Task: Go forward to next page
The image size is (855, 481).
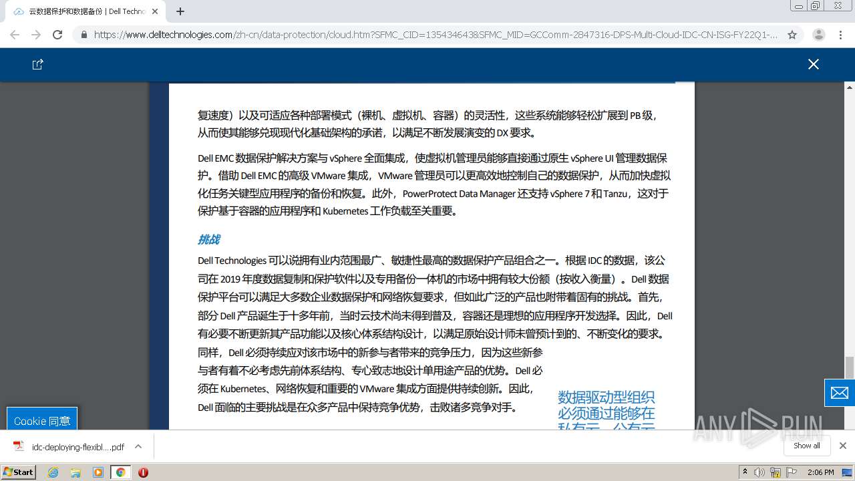Action: coord(36,35)
